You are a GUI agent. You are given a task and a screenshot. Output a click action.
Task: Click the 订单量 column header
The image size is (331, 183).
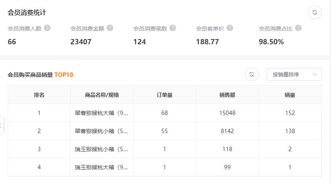[x=164, y=95]
